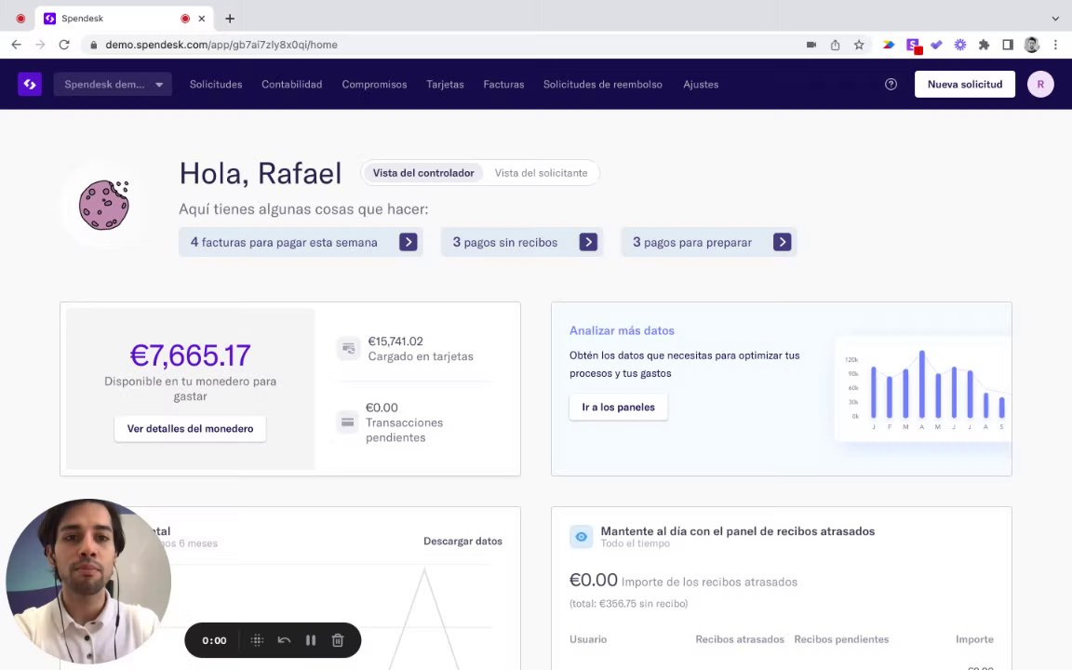The height and width of the screenshot is (670, 1072).
Task: Close the Spendesk browser tab
Action: coord(202,19)
